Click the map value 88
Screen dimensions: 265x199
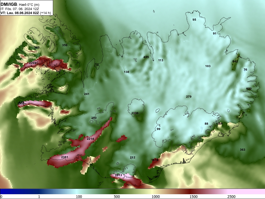point(206,124)
